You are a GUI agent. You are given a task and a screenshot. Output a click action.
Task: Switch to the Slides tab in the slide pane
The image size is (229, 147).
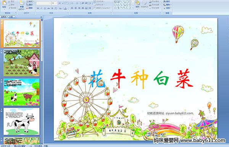[x=4, y=17]
